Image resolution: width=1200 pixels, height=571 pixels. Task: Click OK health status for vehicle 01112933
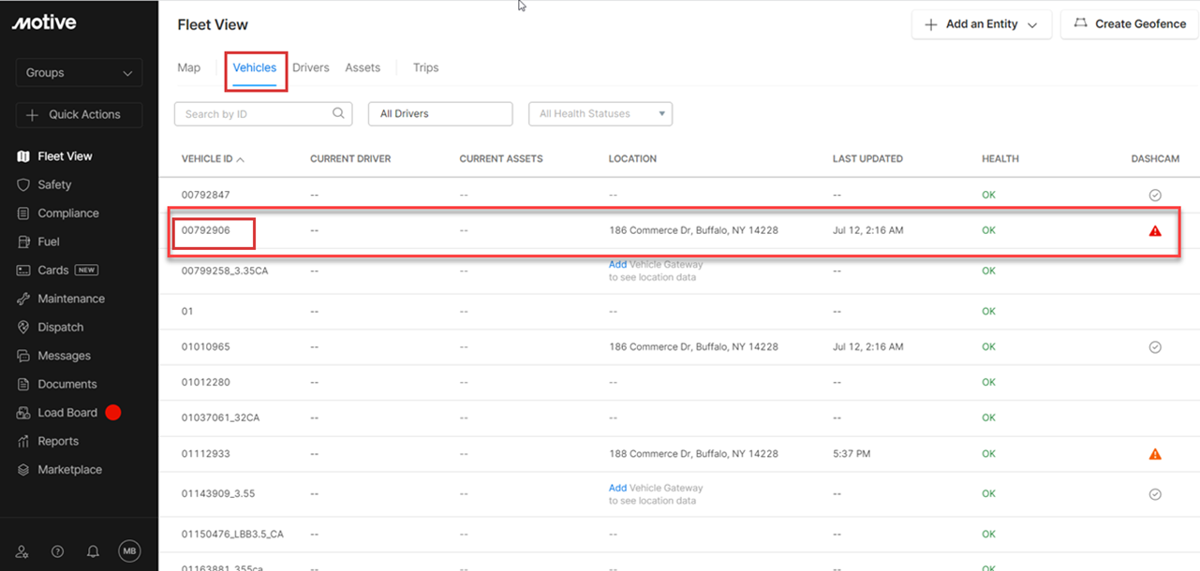pos(988,454)
